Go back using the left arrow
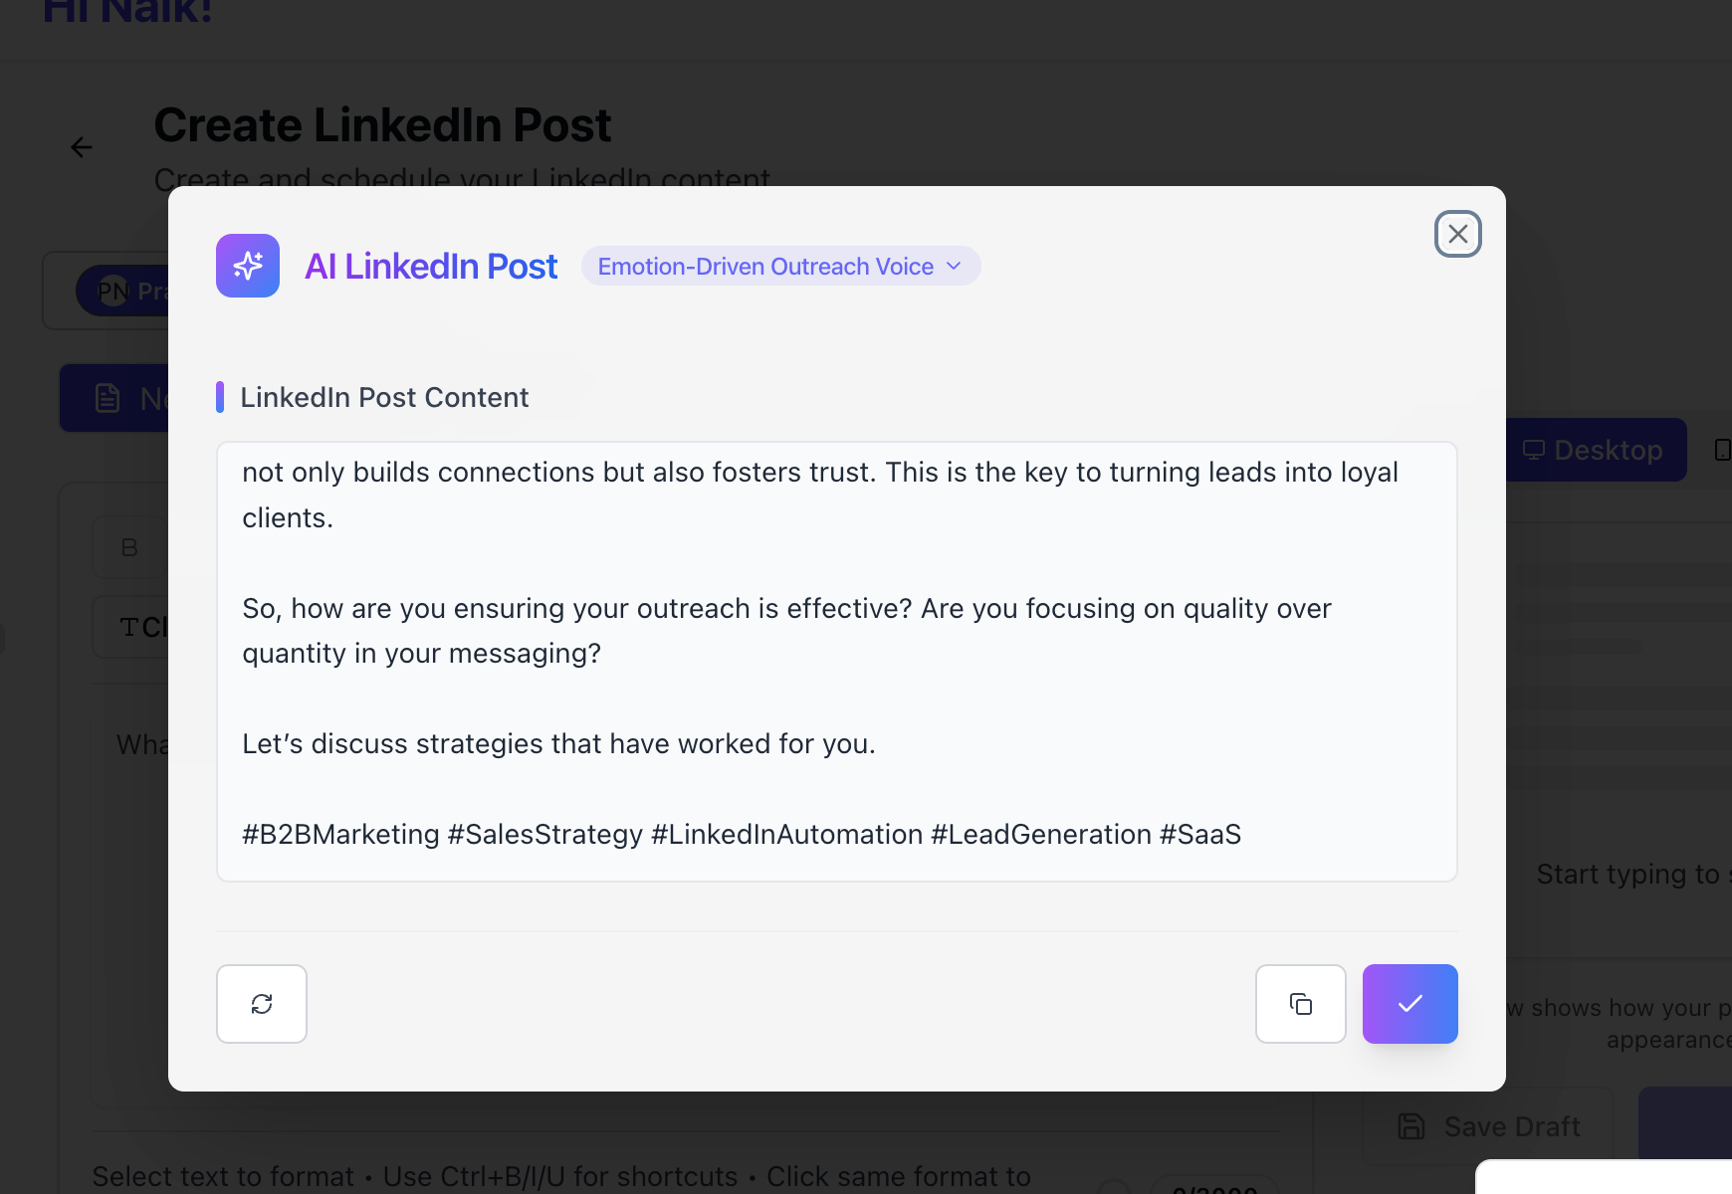The height and width of the screenshot is (1194, 1732). [x=82, y=147]
